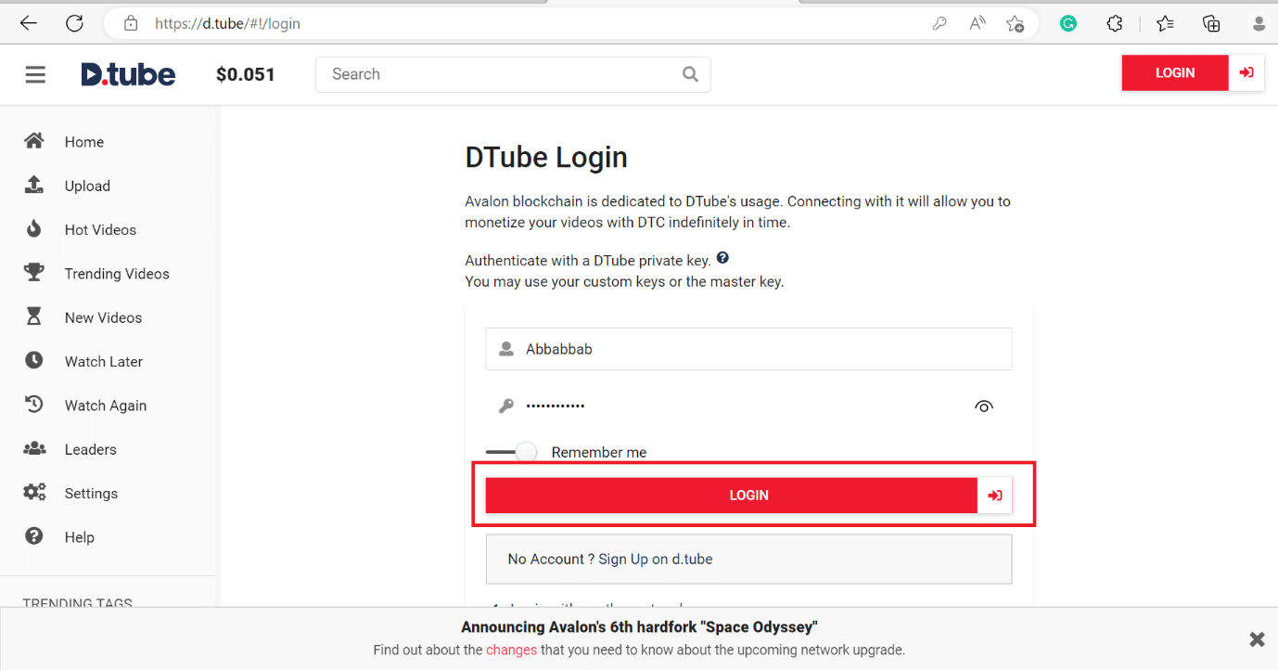1278x670 pixels.
Task: Click the Hot Videos flame icon
Action: coord(34,229)
